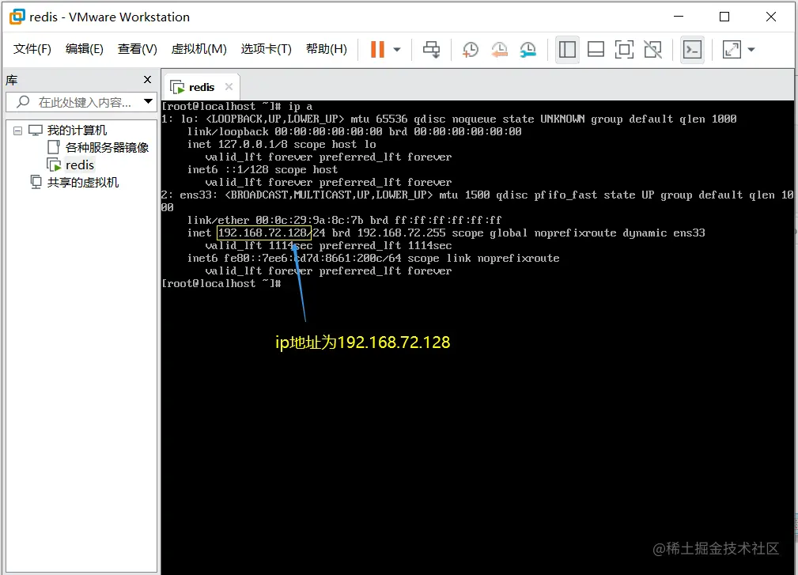Viewport: 798px width, 575px height.
Task: Maximize the VMware Workstation window
Action: [724, 17]
